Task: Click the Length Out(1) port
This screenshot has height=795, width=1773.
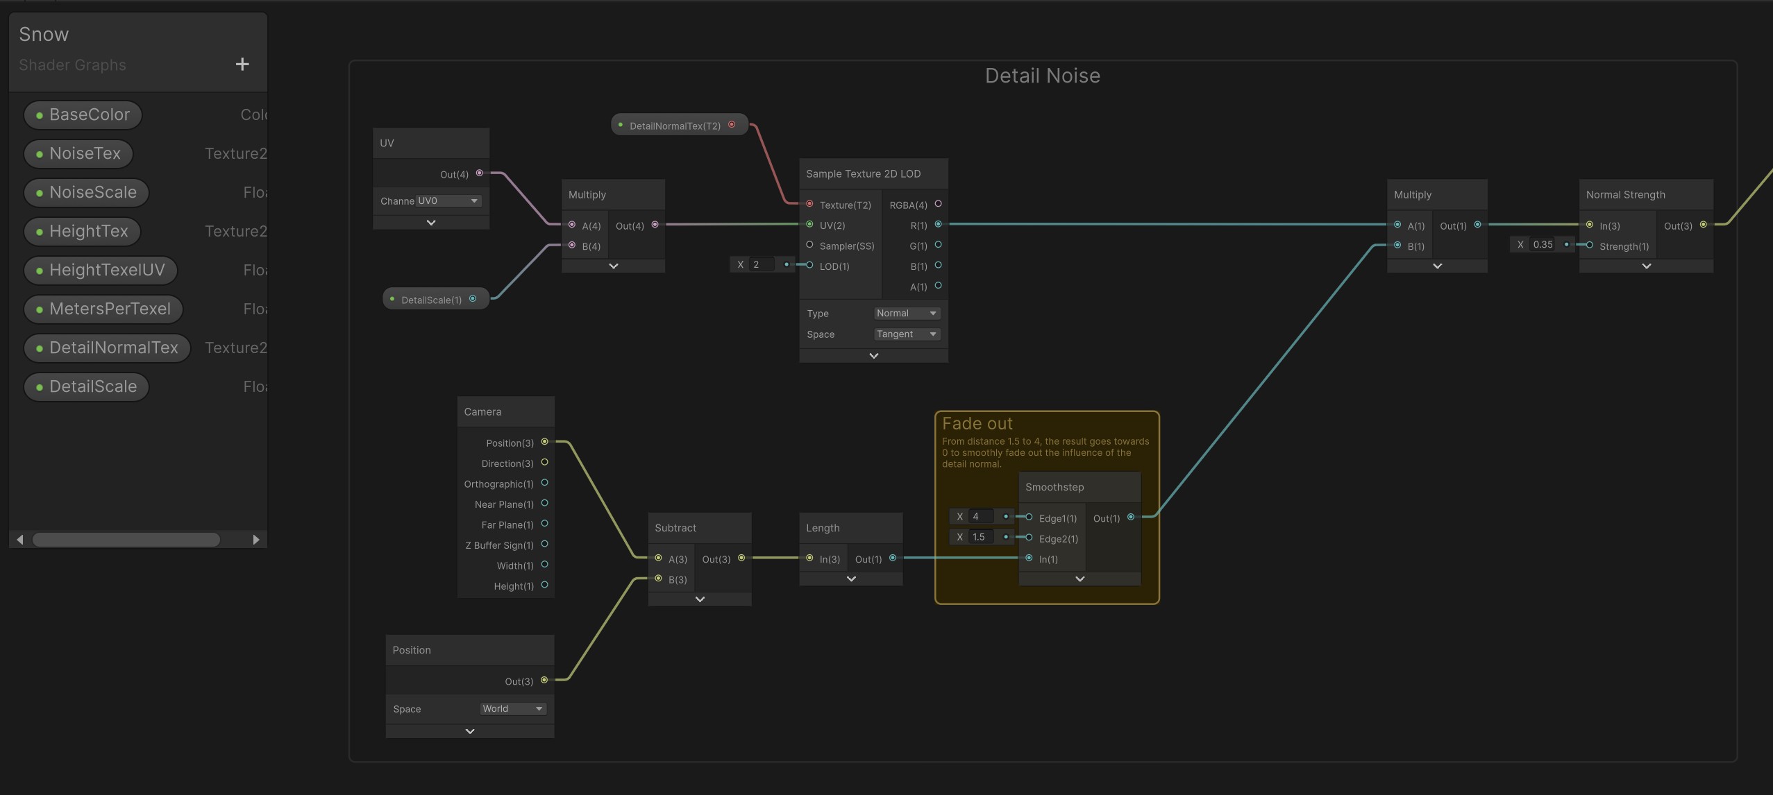Action: click(x=893, y=558)
